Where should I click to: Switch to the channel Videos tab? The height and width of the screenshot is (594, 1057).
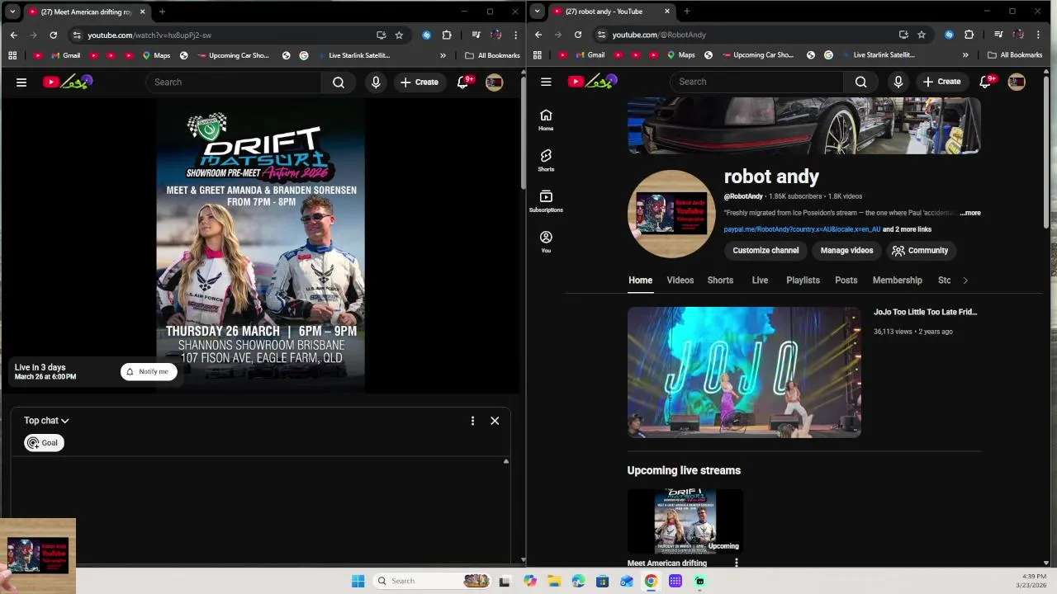click(680, 280)
